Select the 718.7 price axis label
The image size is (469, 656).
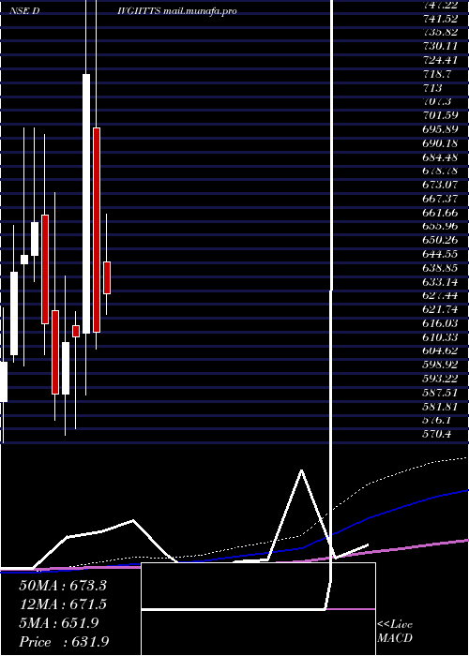pos(437,74)
